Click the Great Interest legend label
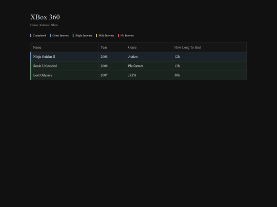 (x=61, y=36)
